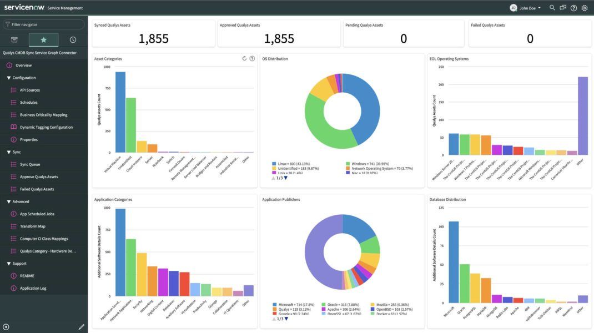Open the help question mark icon in header
The height and width of the screenshot is (333, 594).
[x=574, y=8]
